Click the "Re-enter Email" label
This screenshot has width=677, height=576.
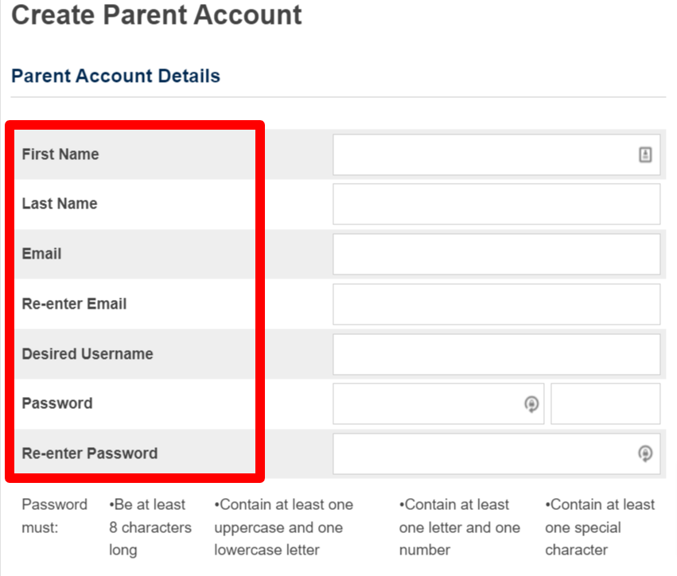click(x=74, y=304)
